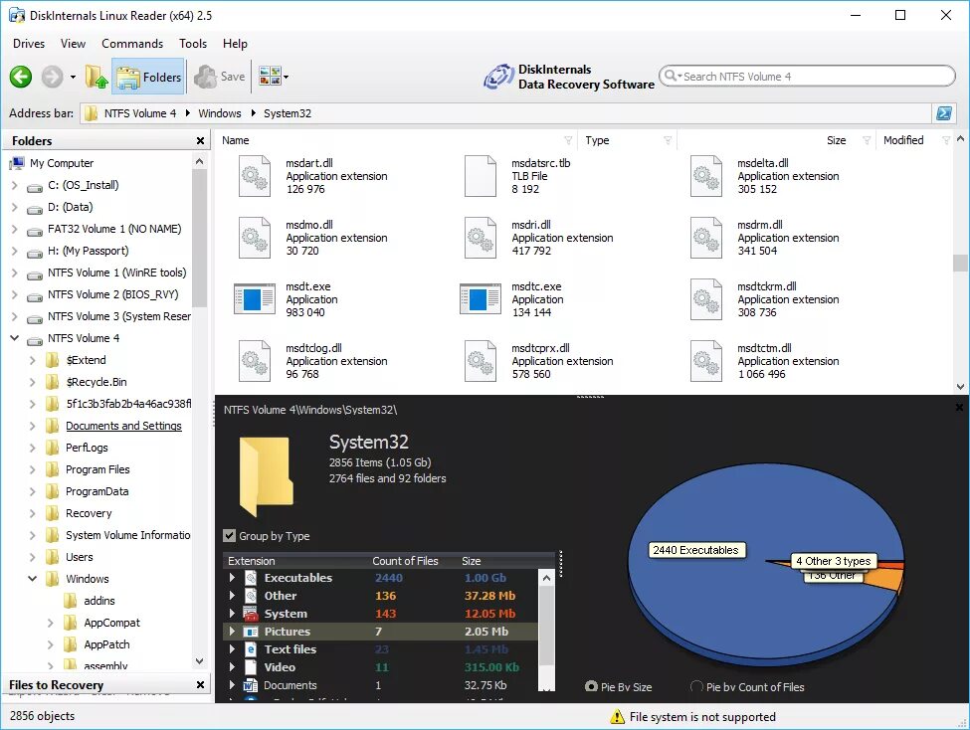Select the $Recycle.Bin folder
970x730 pixels.
click(96, 382)
